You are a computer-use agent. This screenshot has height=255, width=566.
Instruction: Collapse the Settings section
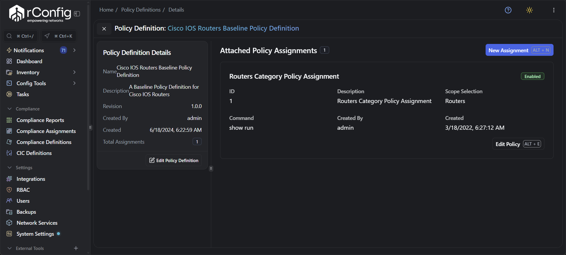(9, 167)
